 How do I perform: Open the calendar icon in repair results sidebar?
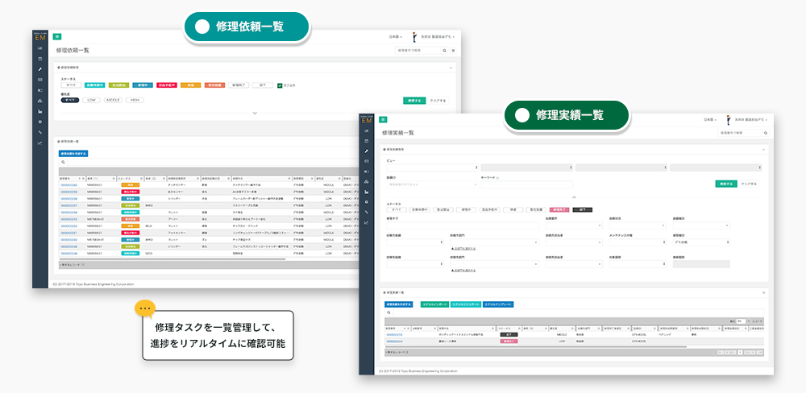coord(366,141)
